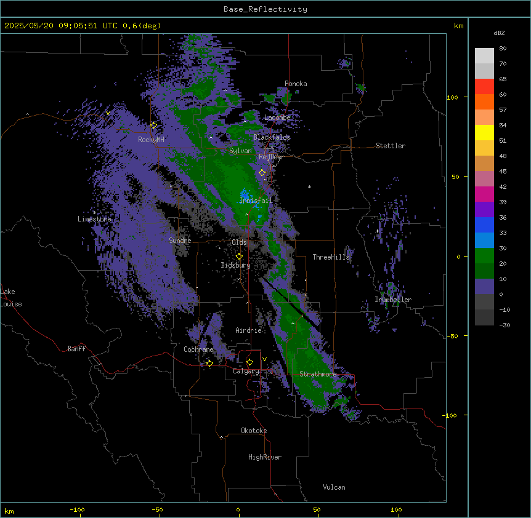The width and height of the screenshot is (531, 518).
Task: Click the dBZ legend heading
Action: [x=499, y=33]
